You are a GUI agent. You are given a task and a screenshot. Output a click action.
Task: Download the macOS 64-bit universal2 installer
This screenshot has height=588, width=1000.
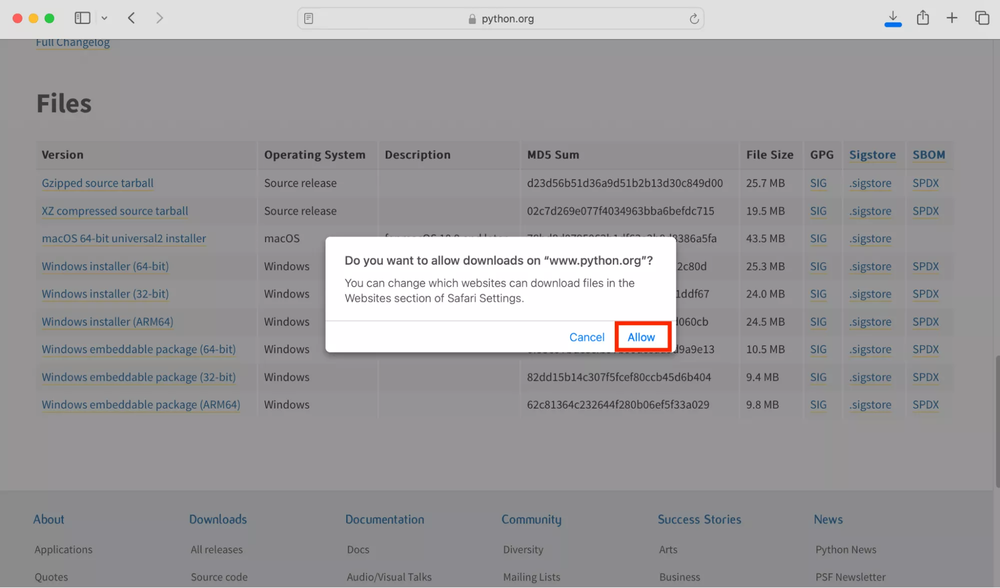pos(124,239)
